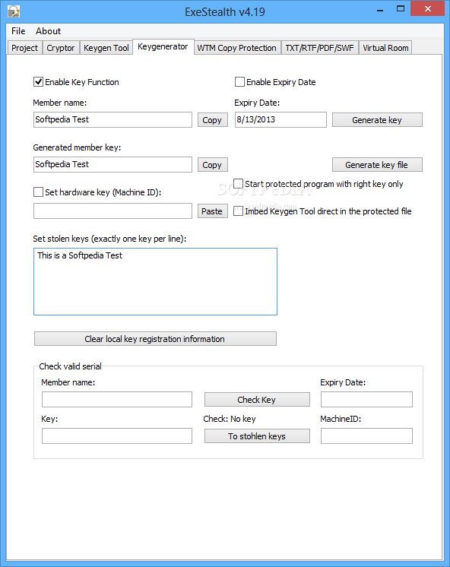
Task: Switch to the Project tab
Action: click(x=24, y=48)
